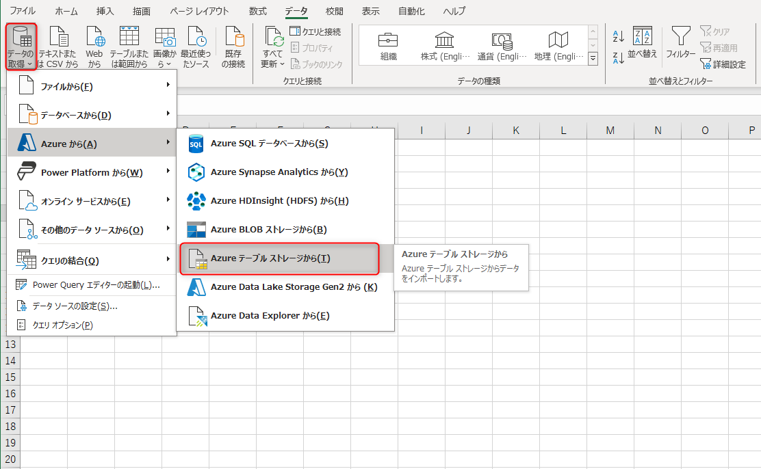Image resolution: width=761 pixels, height=469 pixels.
Task: Choose Azure Data Lake Storage Gen2 から(K)
Action: [x=285, y=286]
